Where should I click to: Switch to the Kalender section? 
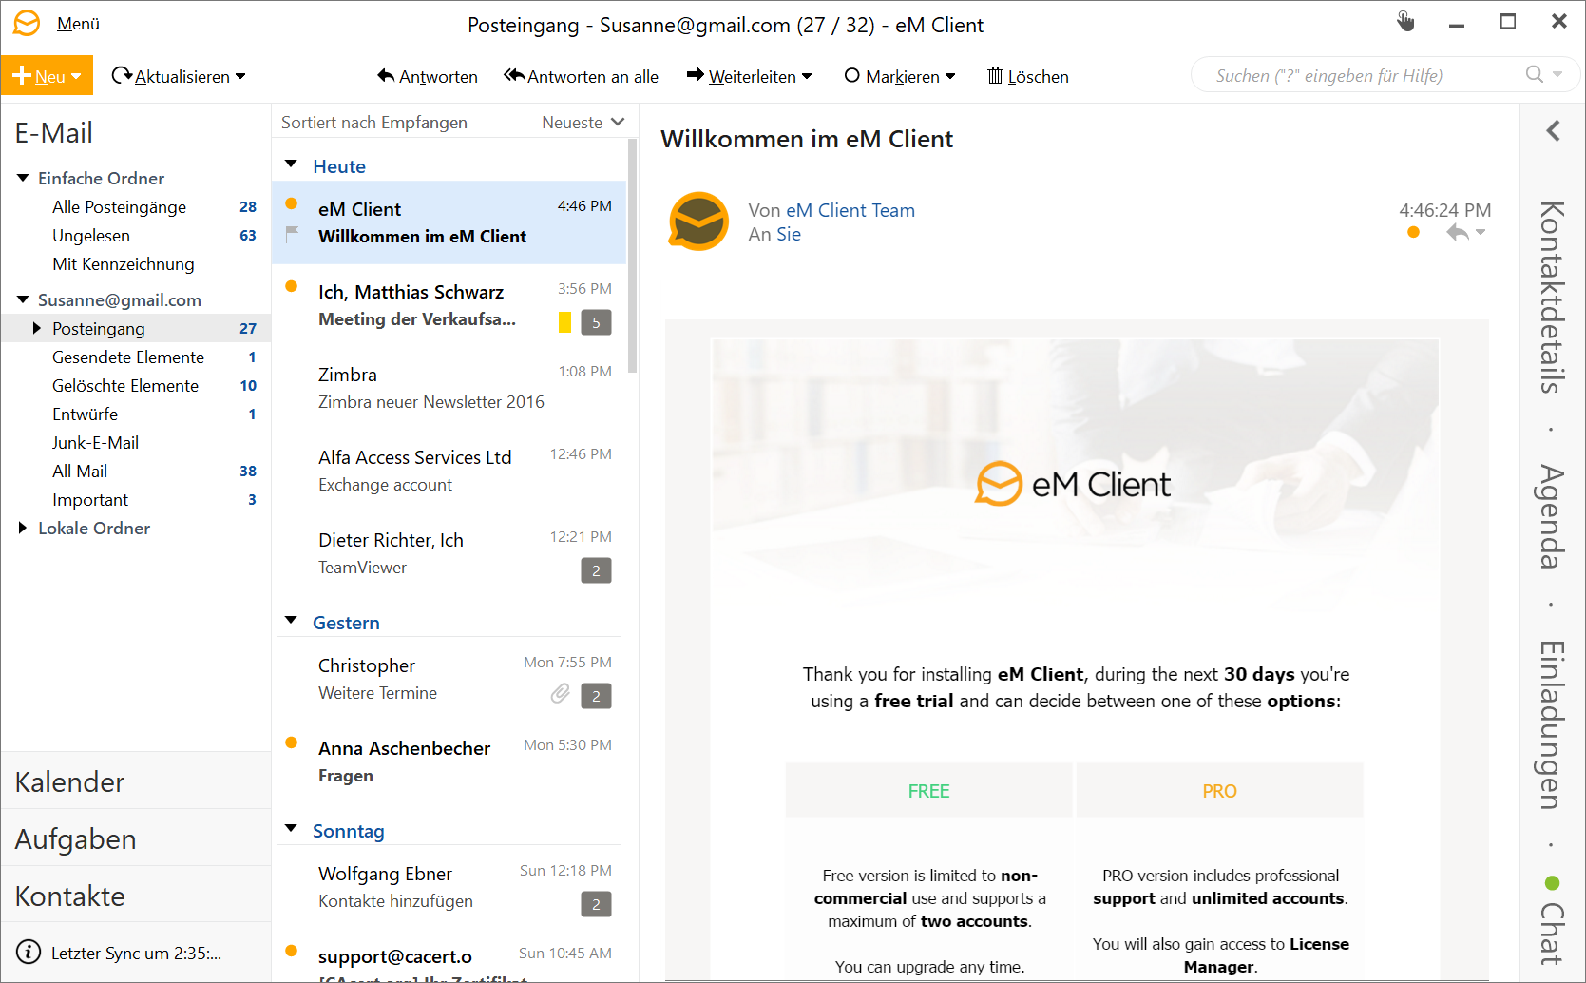136,781
